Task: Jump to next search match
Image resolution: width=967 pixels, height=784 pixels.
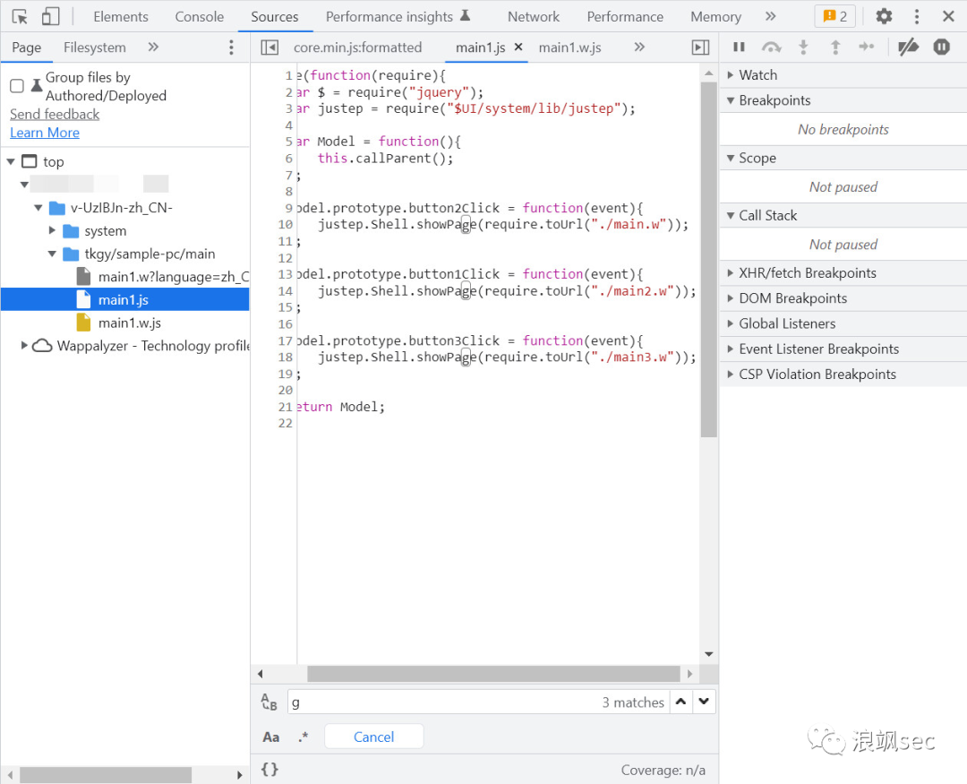Action: tap(704, 702)
